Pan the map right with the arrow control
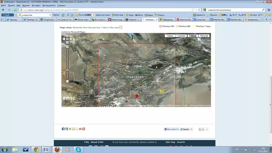Screen dimensions: 272x153 (x=71, y=39)
